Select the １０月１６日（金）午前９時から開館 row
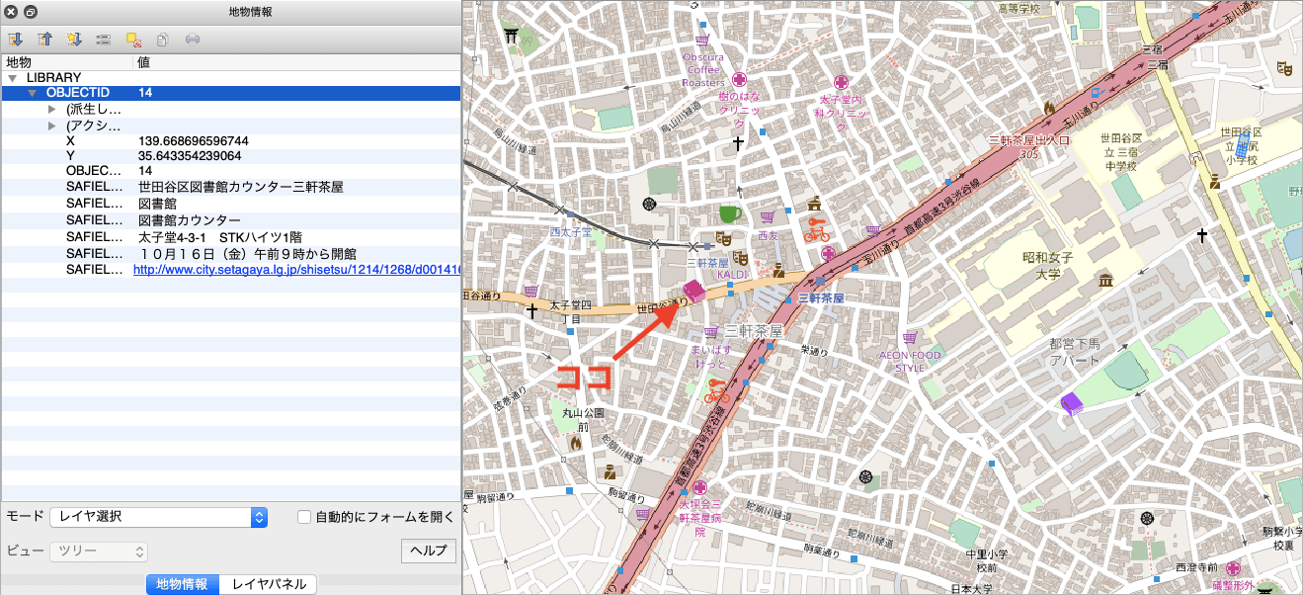The height and width of the screenshot is (595, 1303). pos(231,254)
